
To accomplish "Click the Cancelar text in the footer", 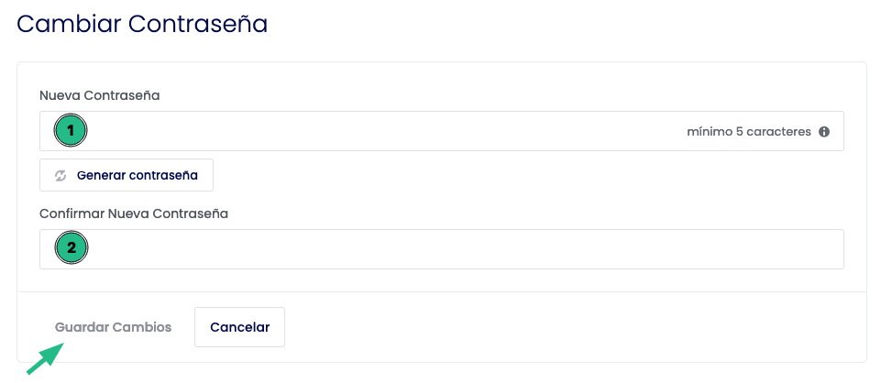I will point(239,327).
